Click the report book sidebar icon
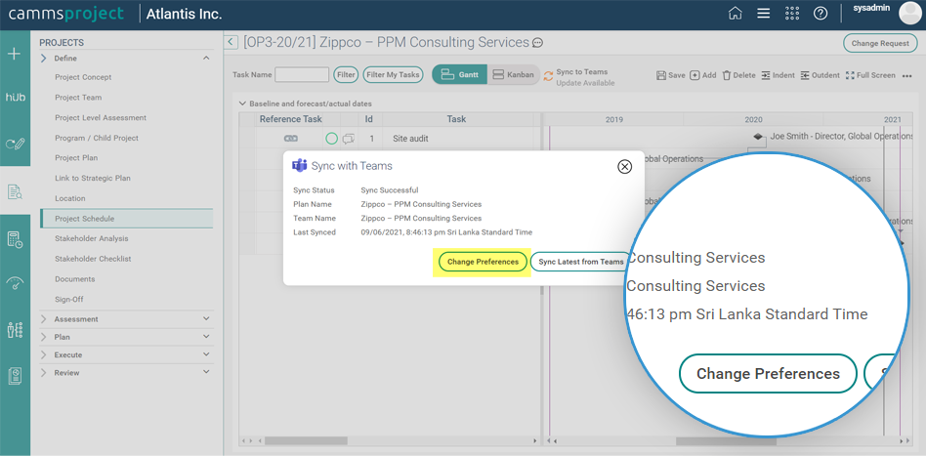926x456 pixels. pyautogui.click(x=15, y=376)
